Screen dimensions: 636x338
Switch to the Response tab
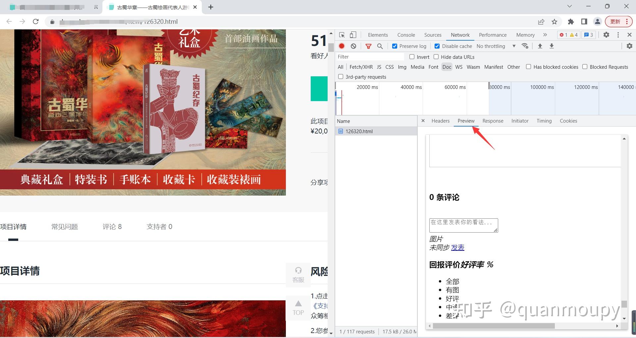click(493, 121)
